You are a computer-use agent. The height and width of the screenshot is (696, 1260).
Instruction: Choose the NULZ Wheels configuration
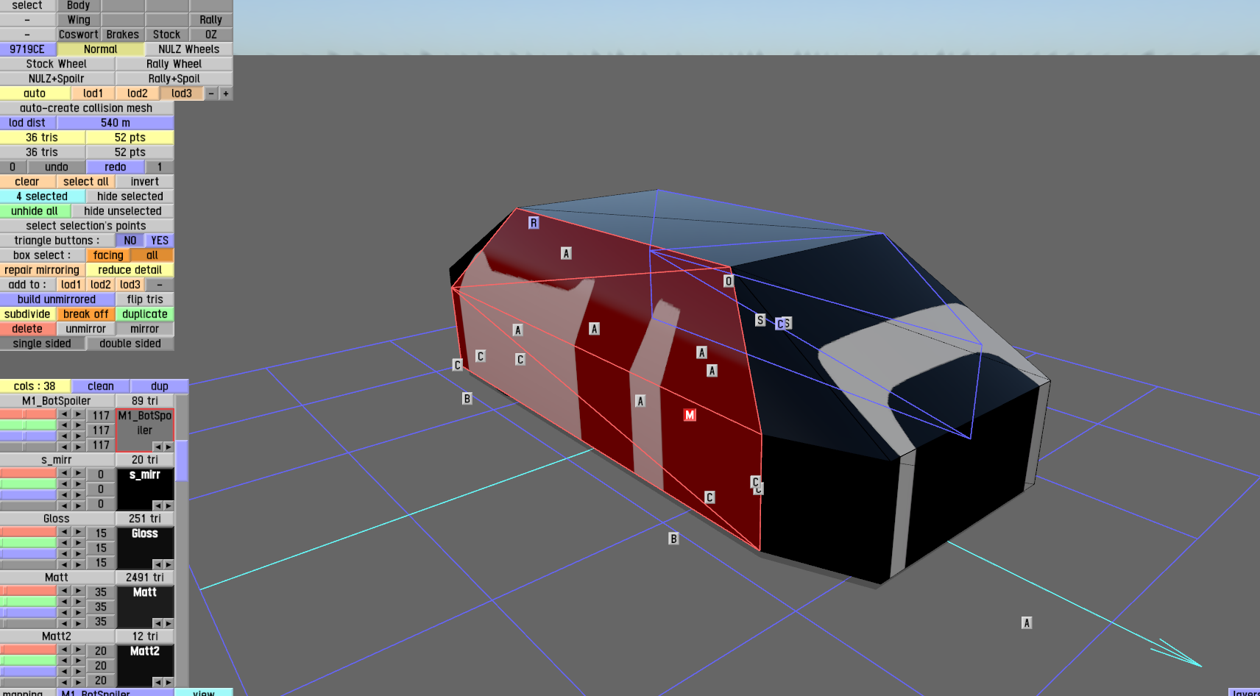click(x=189, y=49)
